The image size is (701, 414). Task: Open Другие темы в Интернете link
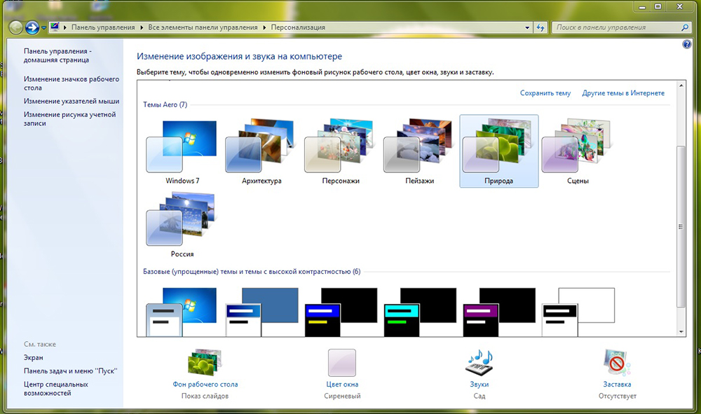[622, 93]
